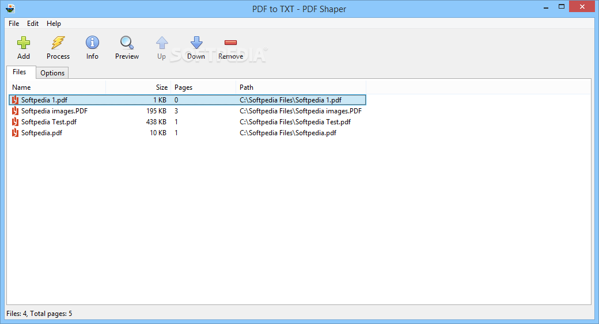Select the file name Softpedia.pdf
Viewport: 599px width, 324px height.
pos(41,133)
